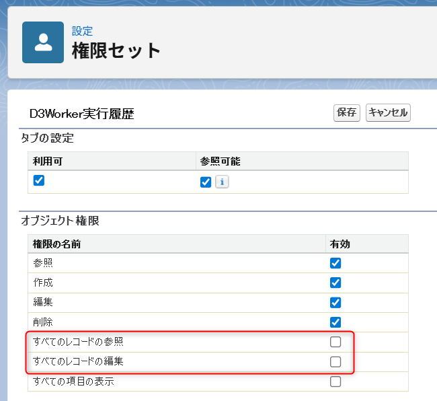Image resolution: width=437 pixels, height=401 pixels.
Task: Click the D3Worker実行履歴 heading
Action: [x=82, y=114]
